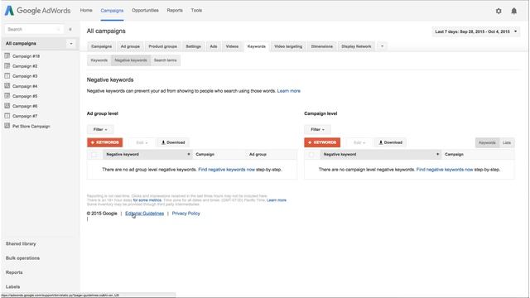The image size is (530, 298).
Task: Open the Edit dropdown under Campaign level
Action: [x=359, y=142]
